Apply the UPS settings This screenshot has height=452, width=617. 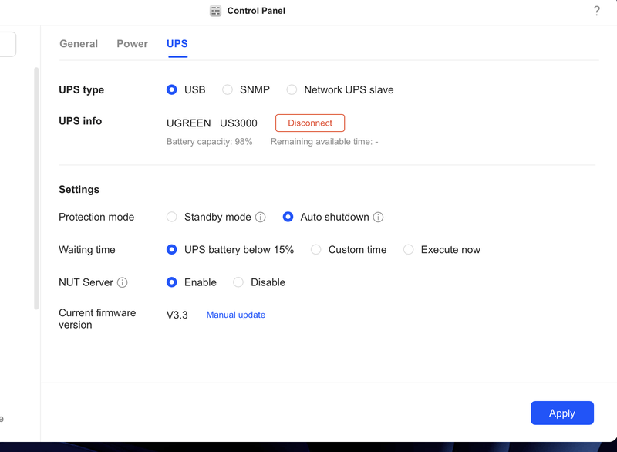point(561,413)
